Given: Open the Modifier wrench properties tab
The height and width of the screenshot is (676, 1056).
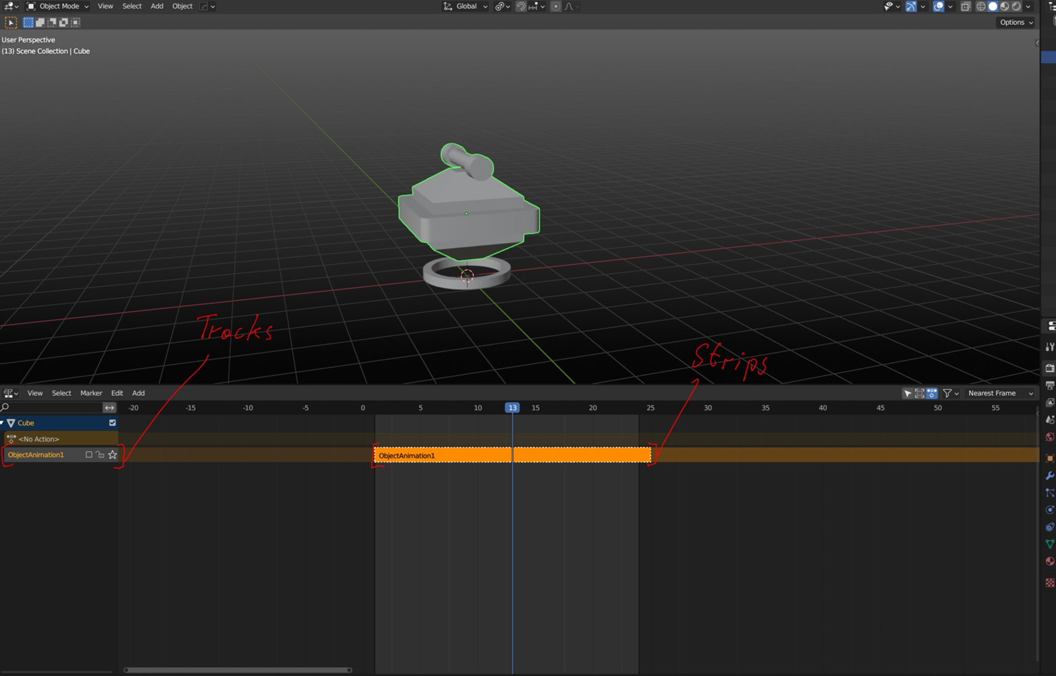Looking at the screenshot, I should point(1049,476).
